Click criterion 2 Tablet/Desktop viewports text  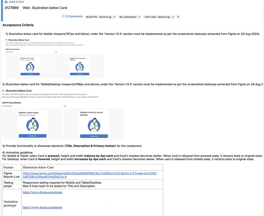coord(133,84)
